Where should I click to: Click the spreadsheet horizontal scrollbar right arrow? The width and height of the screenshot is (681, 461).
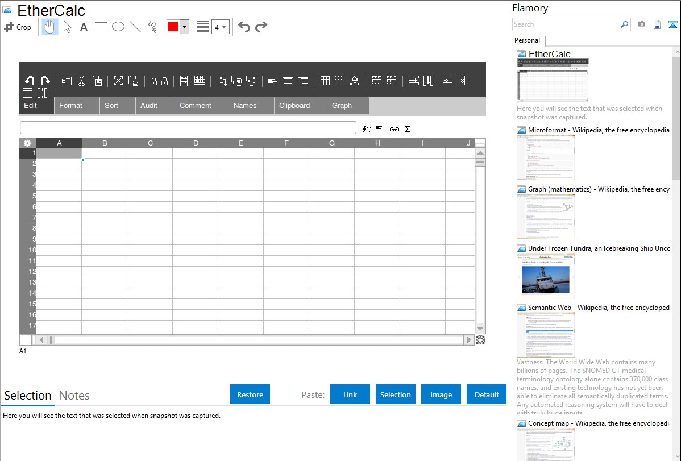468,340
